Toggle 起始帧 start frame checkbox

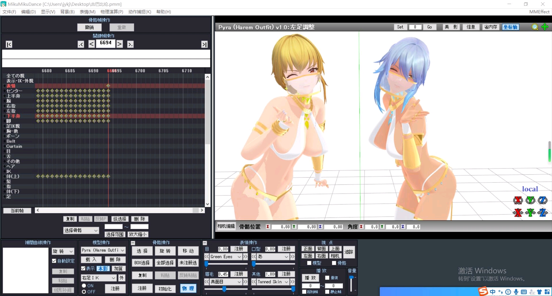pos(304,292)
